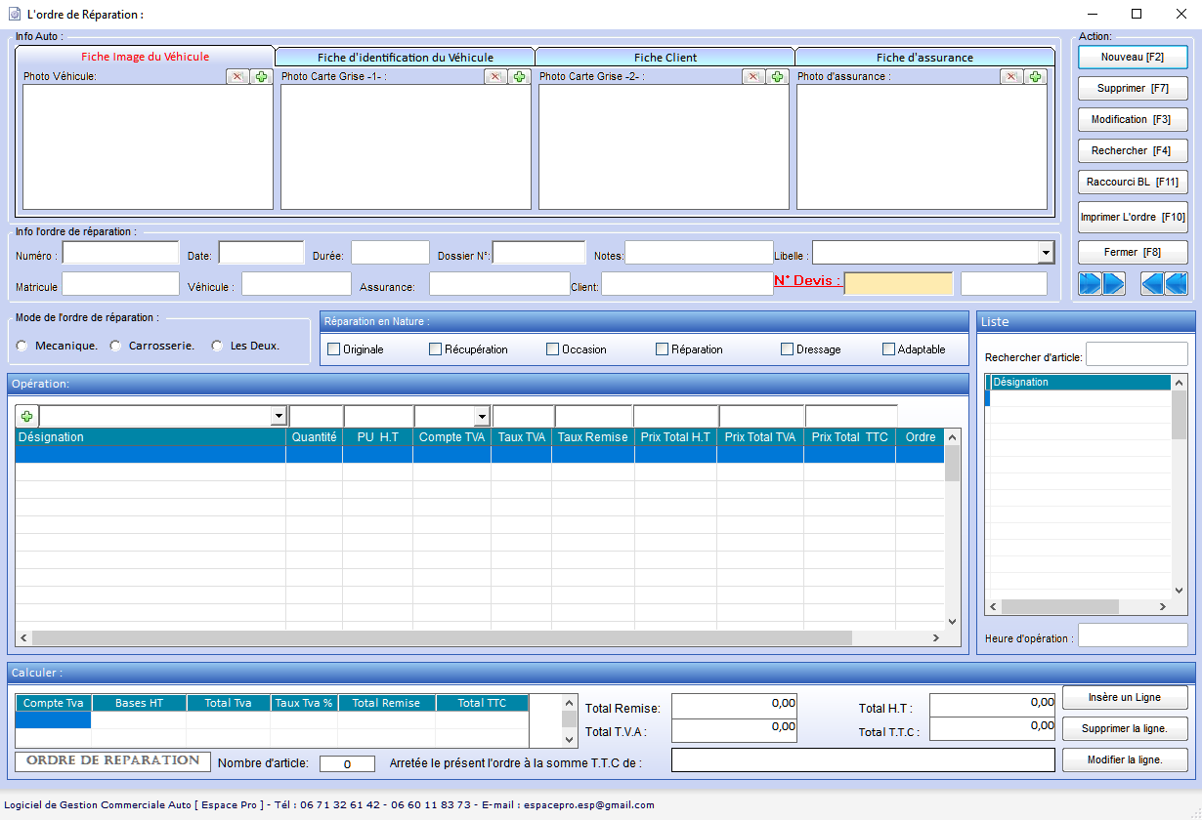The width and height of the screenshot is (1202, 820).
Task: Add a vehicle photo with the green plus
Action: click(x=261, y=77)
